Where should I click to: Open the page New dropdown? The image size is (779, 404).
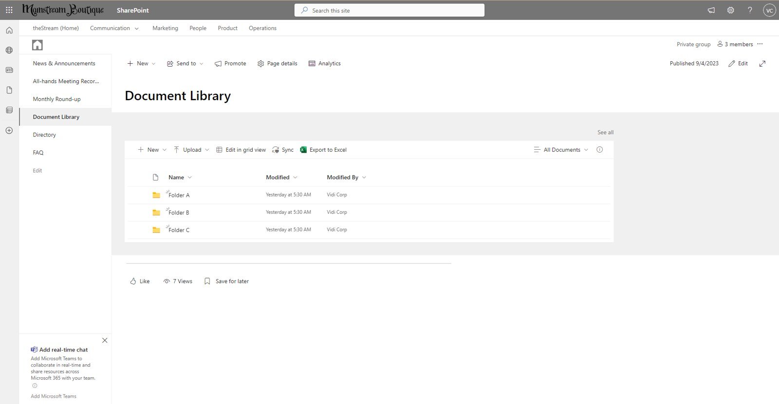[x=141, y=64]
